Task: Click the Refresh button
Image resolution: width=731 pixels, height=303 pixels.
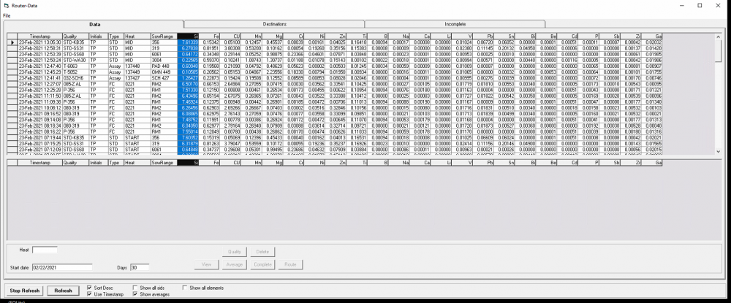Action: (x=64, y=291)
